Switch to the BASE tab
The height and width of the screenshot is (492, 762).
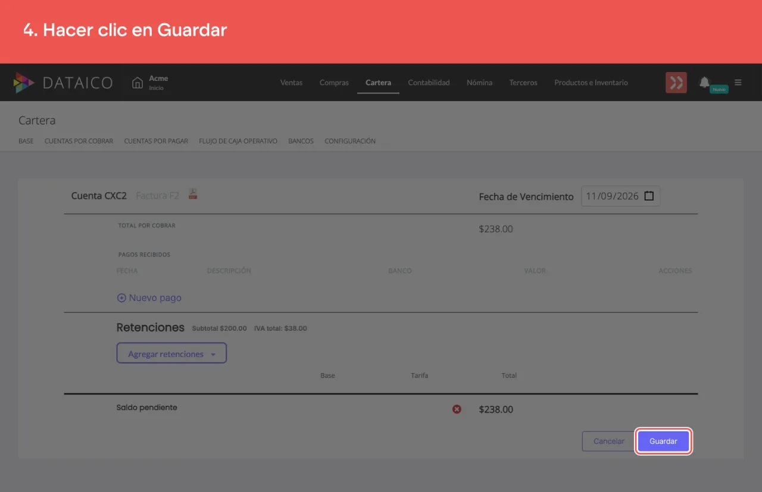click(26, 142)
